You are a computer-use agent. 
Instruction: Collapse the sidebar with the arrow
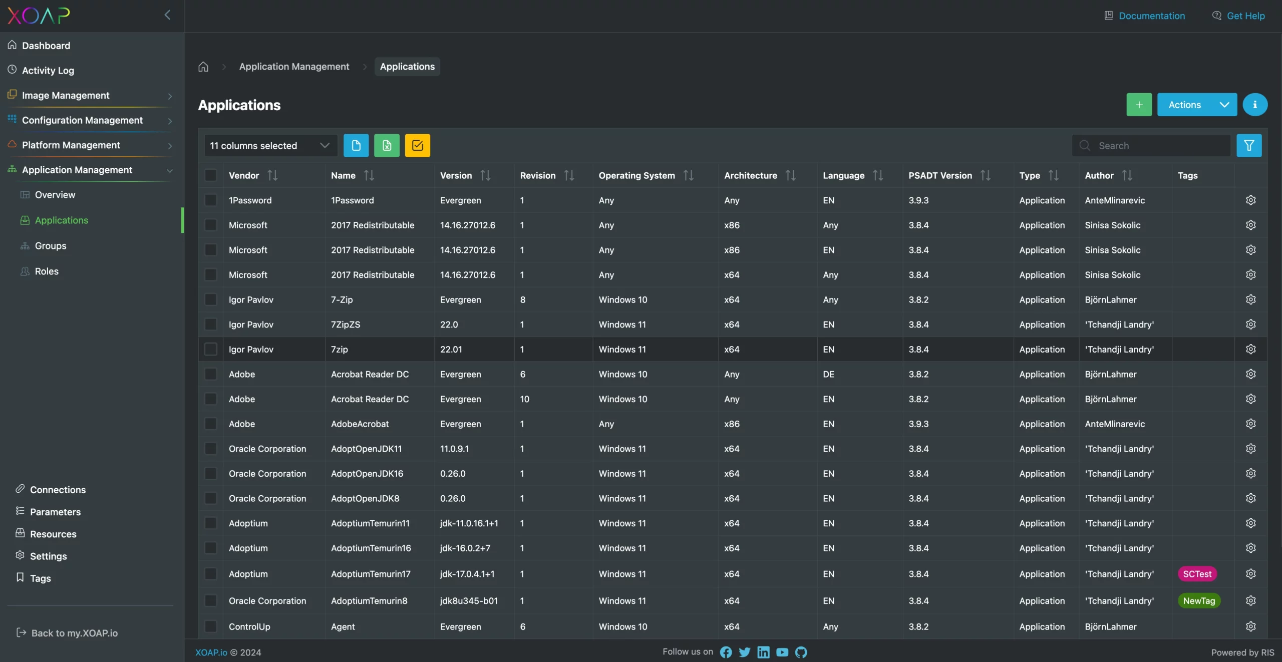(167, 15)
